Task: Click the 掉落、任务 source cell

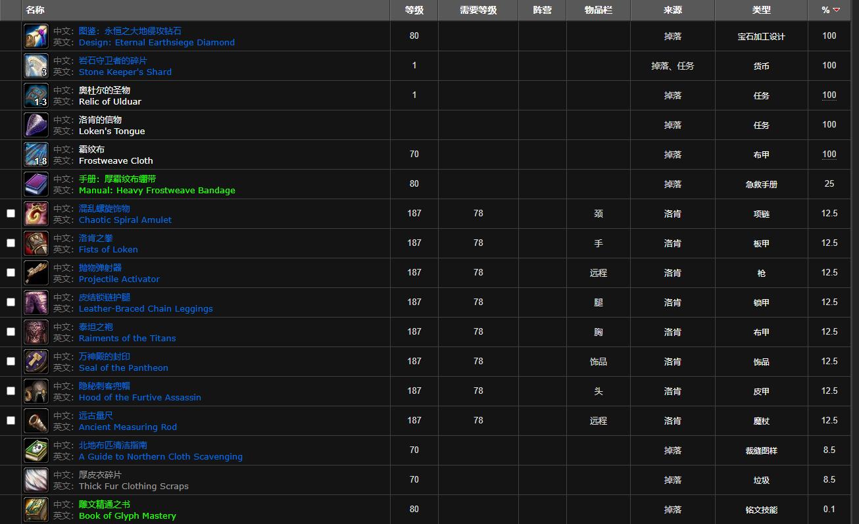Action: (673, 66)
